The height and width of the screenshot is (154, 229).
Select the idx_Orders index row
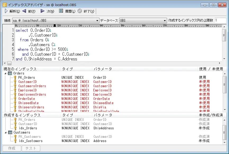[x=28, y=128]
